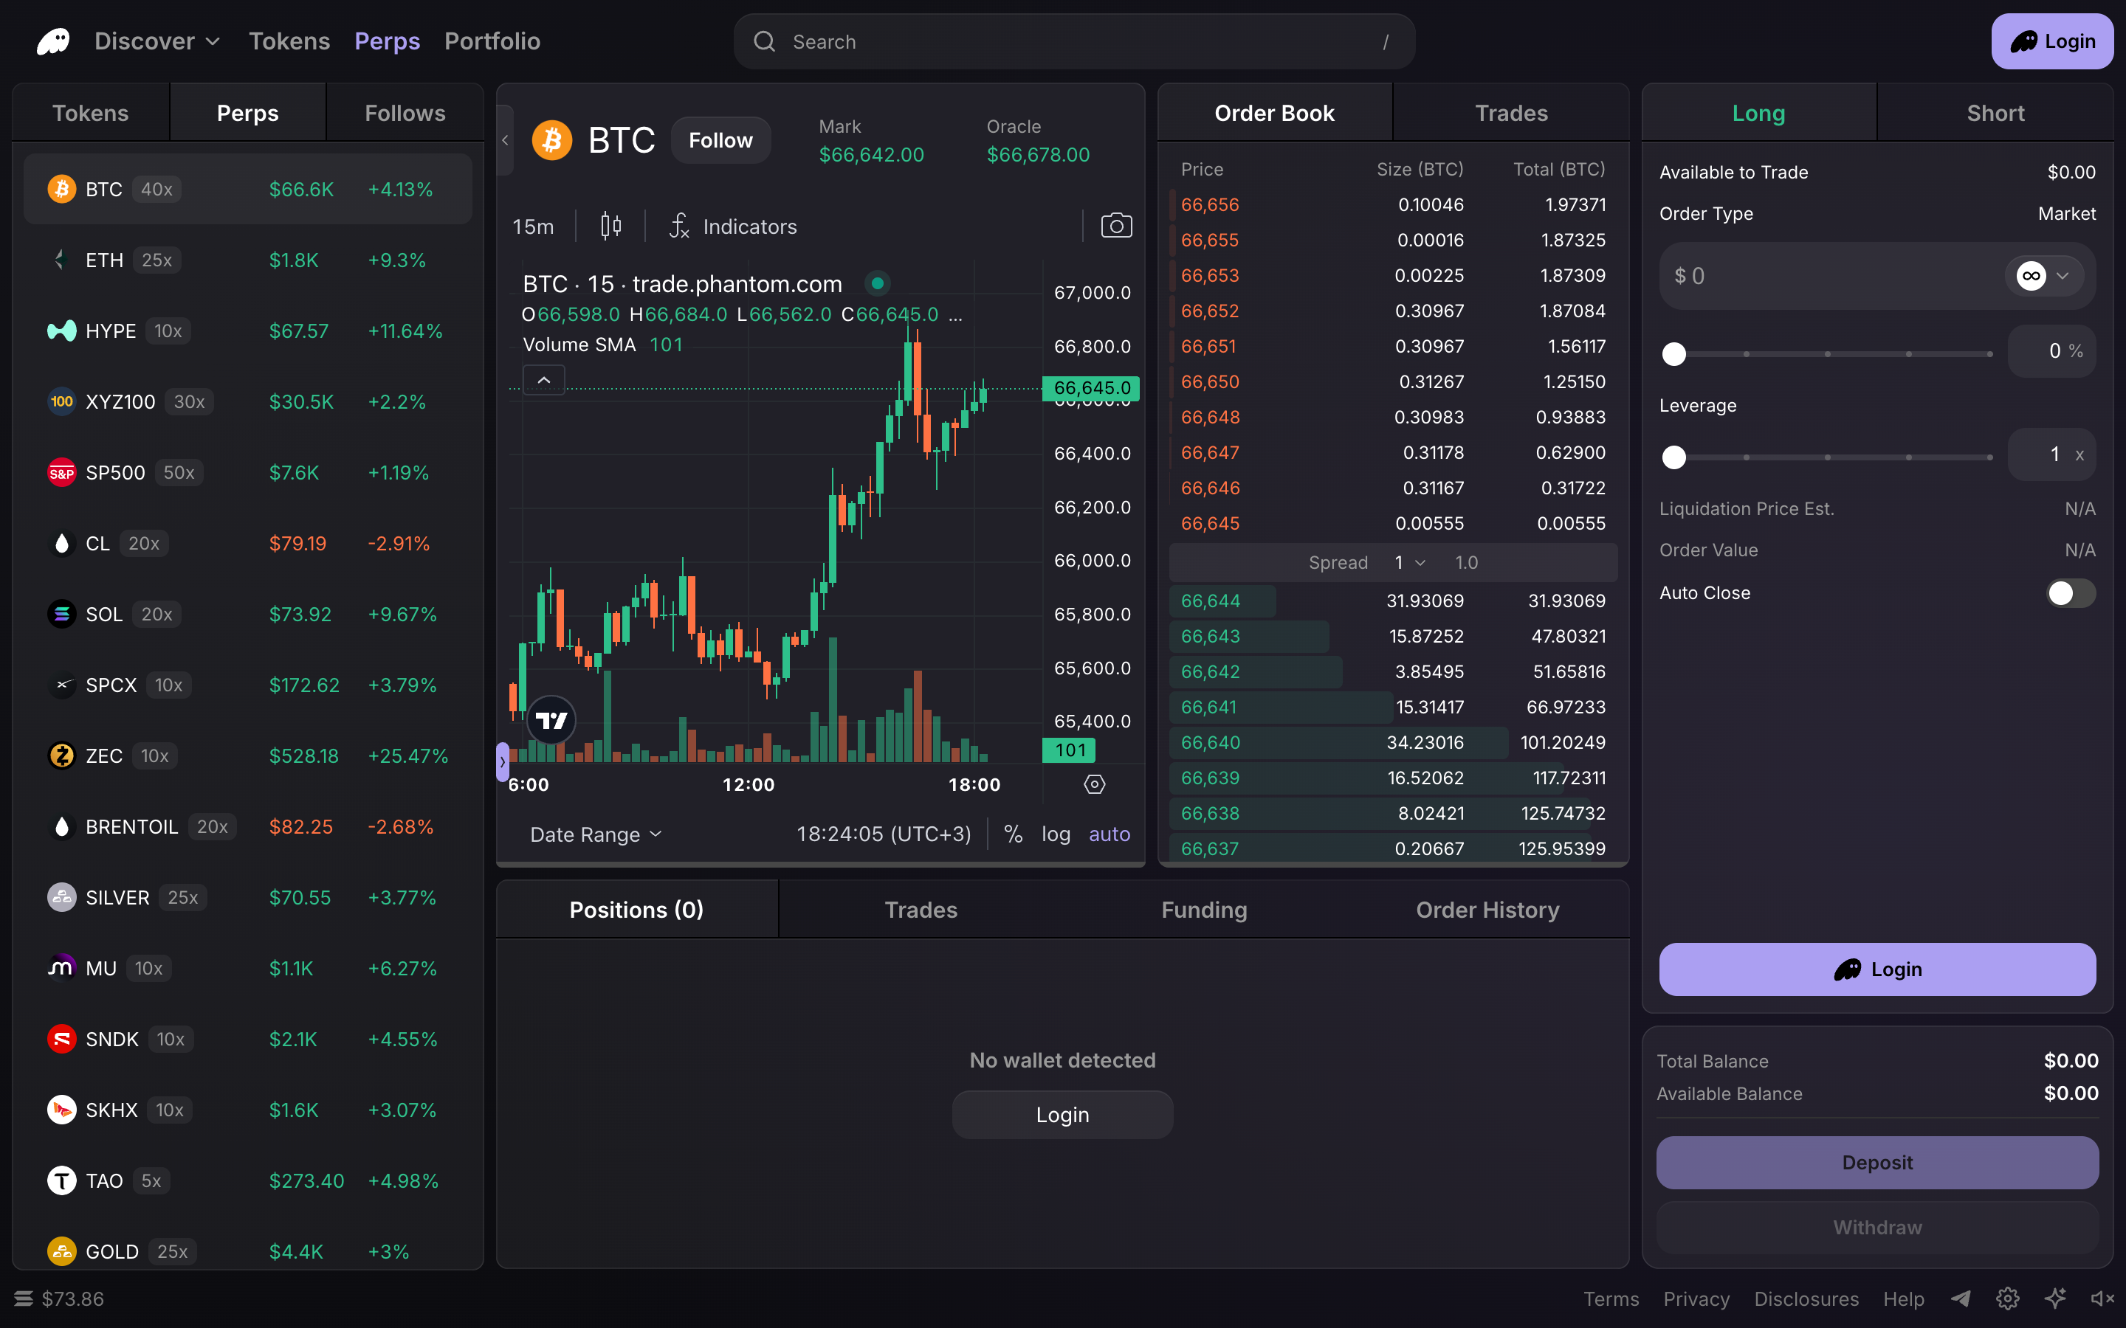Open the chart type candlestick icon
Viewport: 2126px width, 1328px height.
(610, 226)
